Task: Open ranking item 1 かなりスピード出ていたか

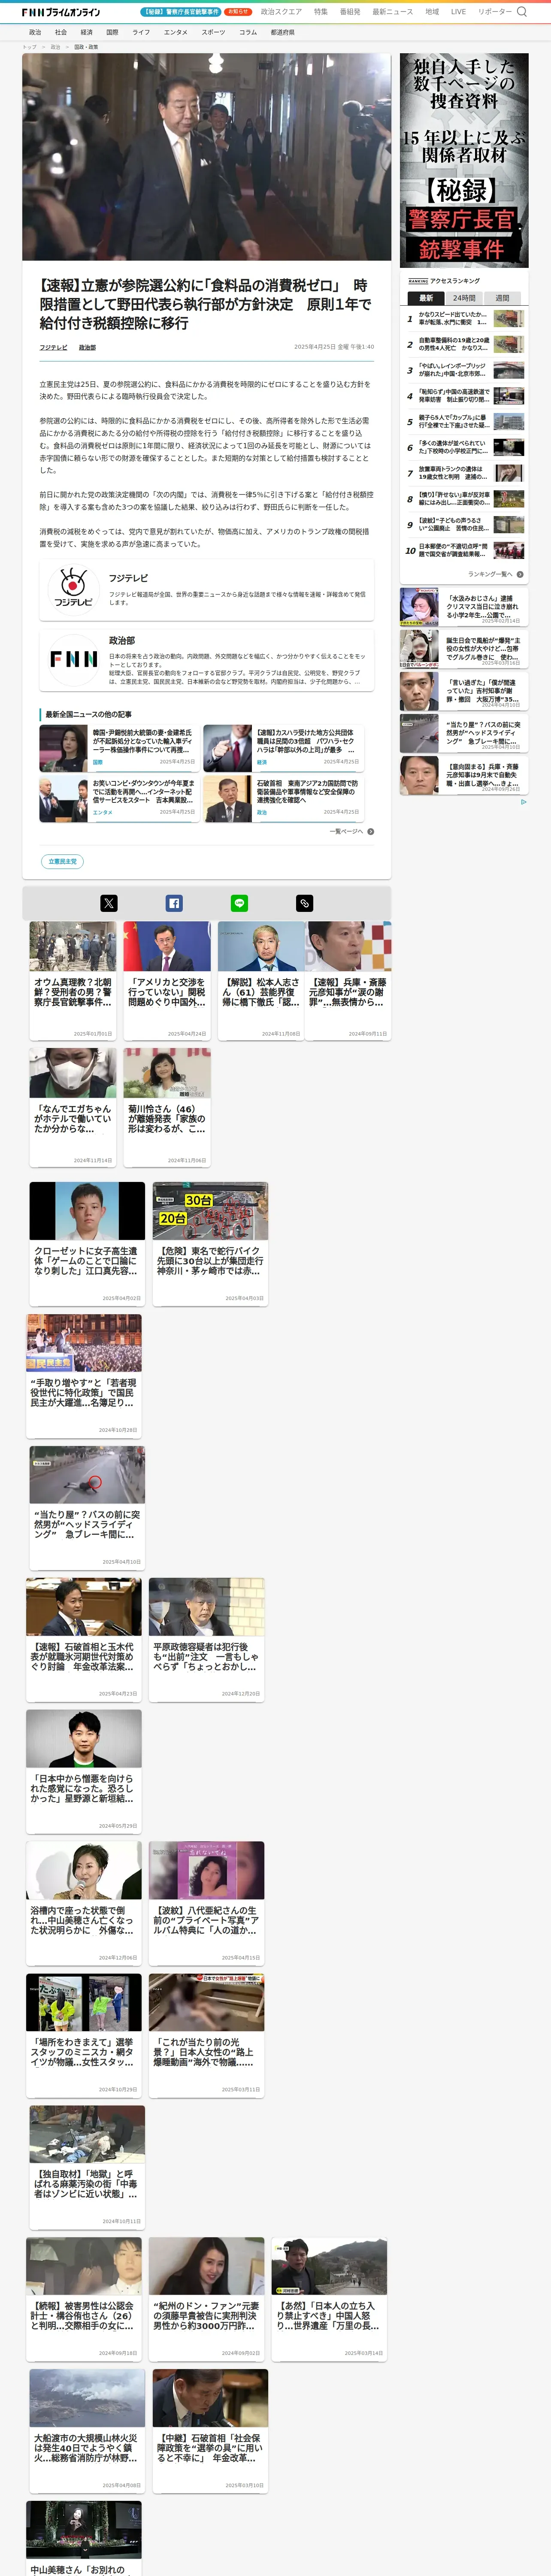Action: (x=464, y=319)
